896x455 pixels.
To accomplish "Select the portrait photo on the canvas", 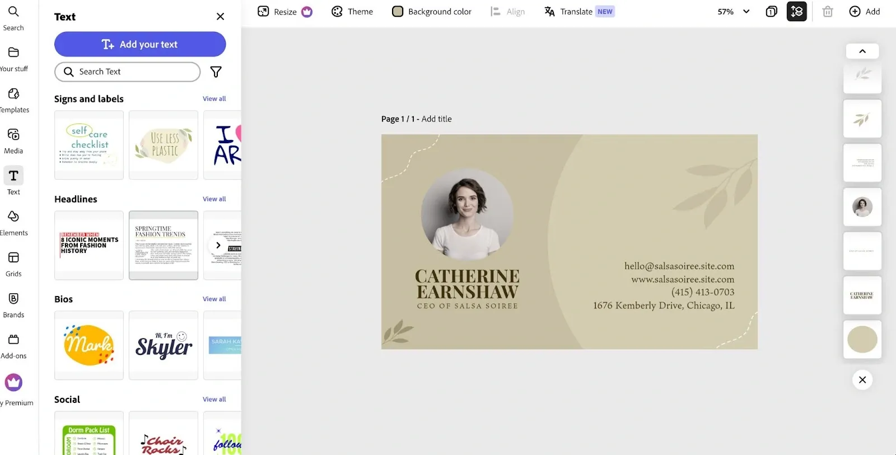I will 467,215.
